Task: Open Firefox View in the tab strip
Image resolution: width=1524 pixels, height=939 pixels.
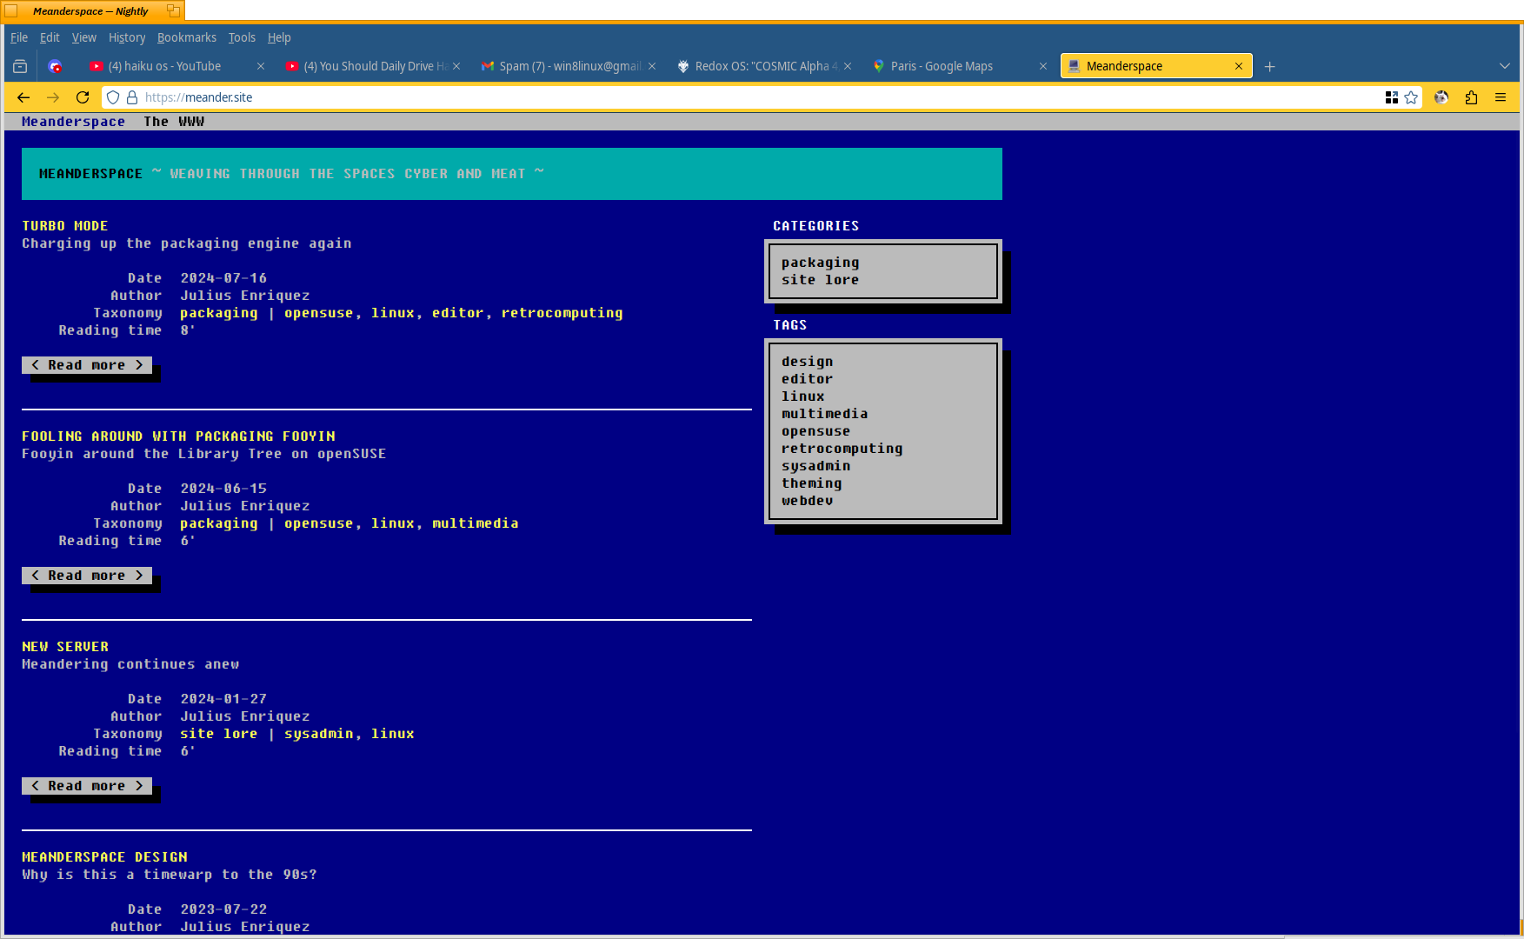Action: coord(19,65)
